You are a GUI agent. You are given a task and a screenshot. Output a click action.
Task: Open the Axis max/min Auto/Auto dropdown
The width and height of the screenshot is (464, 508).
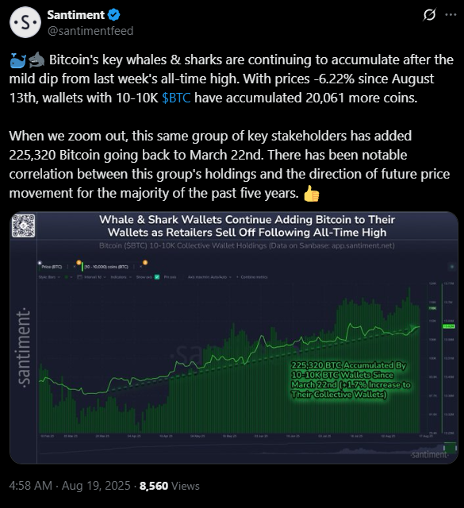[210, 277]
